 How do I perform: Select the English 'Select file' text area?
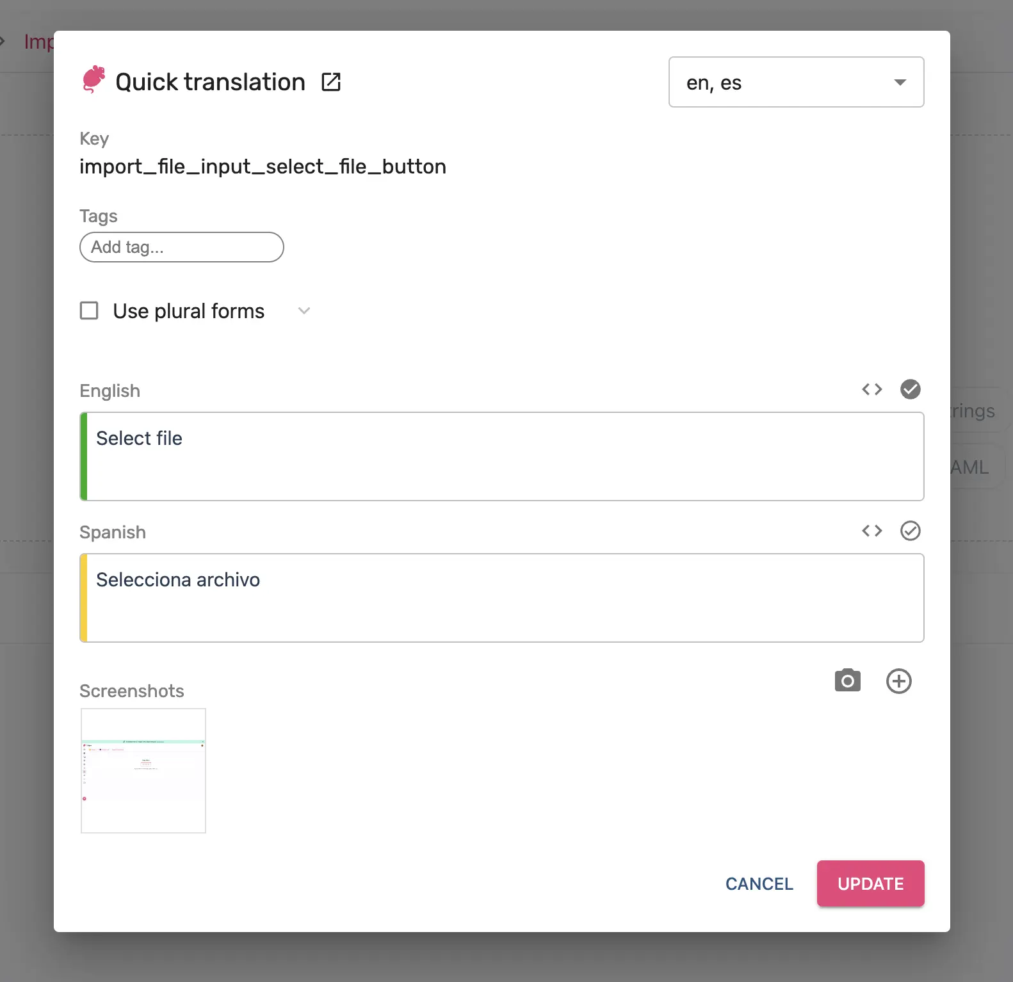coord(501,456)
